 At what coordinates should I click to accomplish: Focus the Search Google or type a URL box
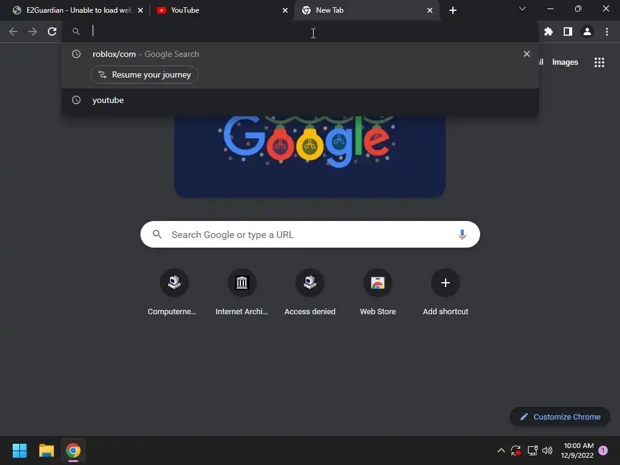click(310, 234)
